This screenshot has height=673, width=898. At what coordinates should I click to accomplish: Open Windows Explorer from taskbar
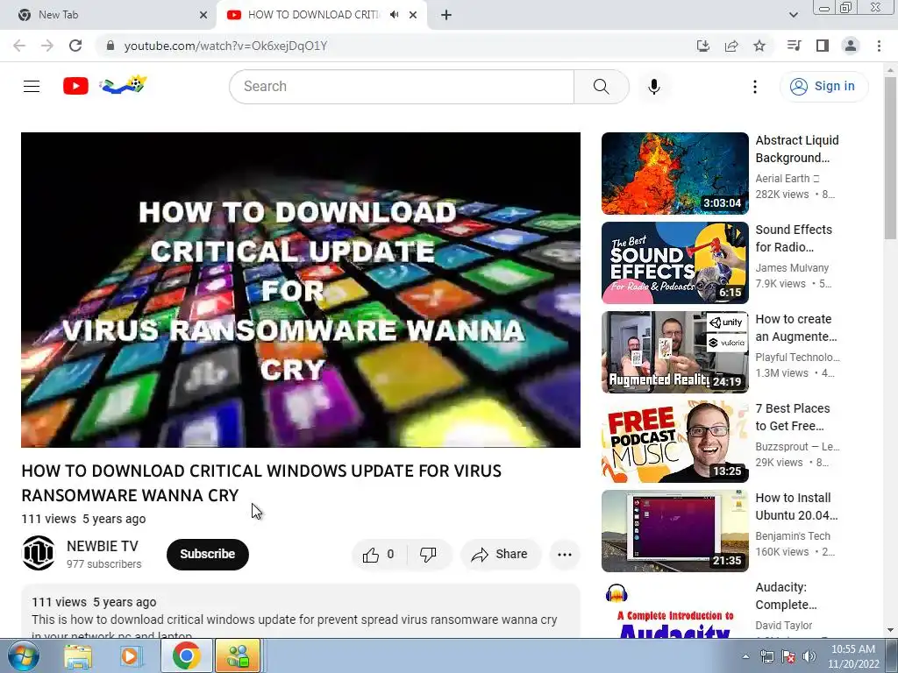click(x=78, y=656)
